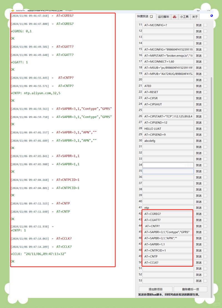Send row 43 AT+CGATT? command

199,220
